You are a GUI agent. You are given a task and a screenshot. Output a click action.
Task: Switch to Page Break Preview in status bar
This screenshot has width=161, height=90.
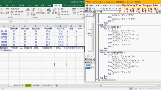coord(140,88)
